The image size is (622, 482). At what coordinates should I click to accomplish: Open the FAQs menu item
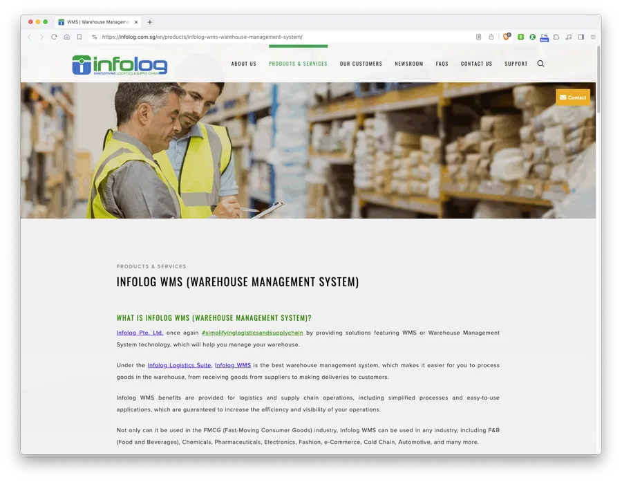click(442, 64)
